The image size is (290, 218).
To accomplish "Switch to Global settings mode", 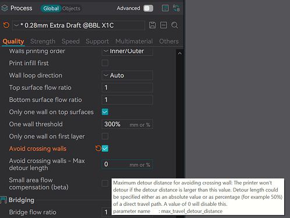I will pyautogui.click(x=51, y=9).
